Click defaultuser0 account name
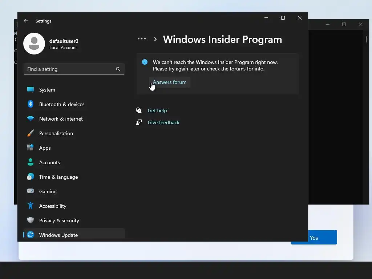372x279 pixels. tap(64, 41)
